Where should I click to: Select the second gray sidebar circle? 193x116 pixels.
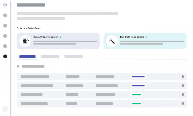pyautogui.click(x=5, y=26)
